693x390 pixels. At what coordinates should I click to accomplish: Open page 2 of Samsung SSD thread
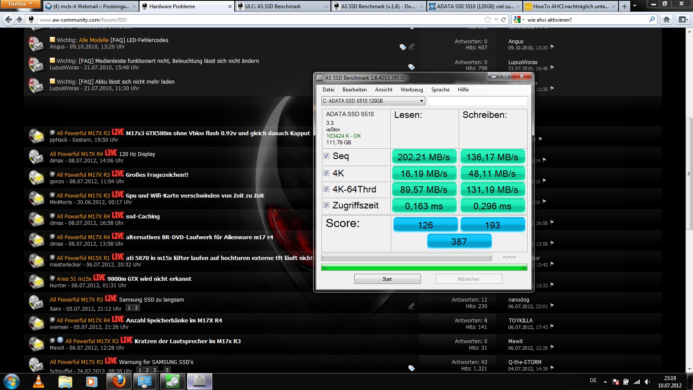click(136, 308)
